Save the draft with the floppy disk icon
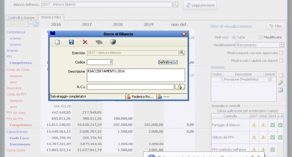 [71, 42]
